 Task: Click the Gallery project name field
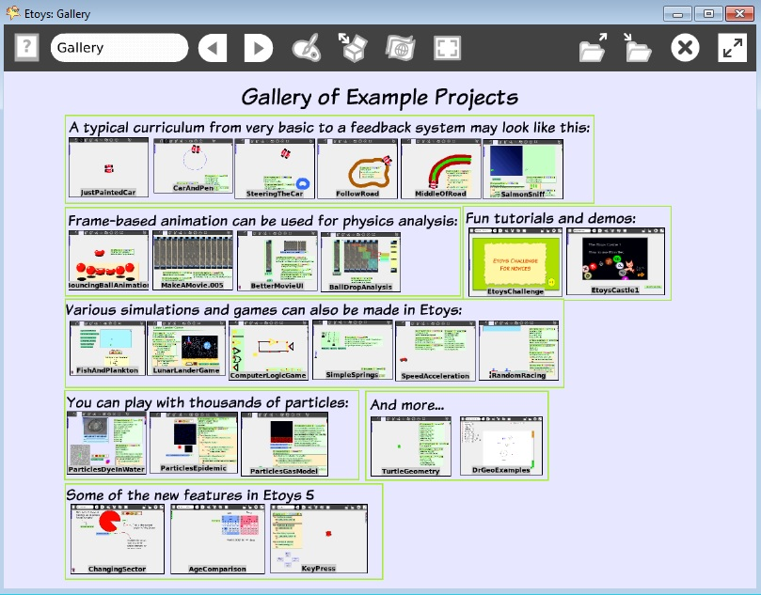[x=119, y=48]
